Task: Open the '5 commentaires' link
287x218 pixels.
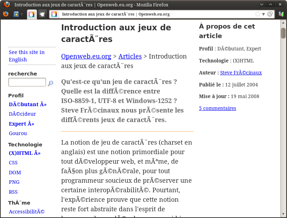Action: 217,108
